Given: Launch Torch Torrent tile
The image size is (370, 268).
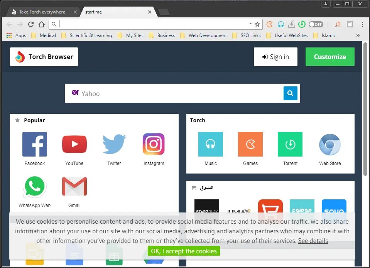Looking at the screenshot, I should tap(290, 144).
